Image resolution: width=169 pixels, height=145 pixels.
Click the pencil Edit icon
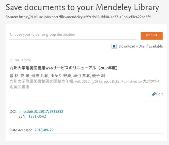(x=154, y=94)
